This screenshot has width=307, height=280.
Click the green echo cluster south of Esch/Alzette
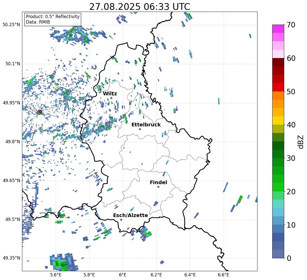pyautogui.click(x=146, y=233)
